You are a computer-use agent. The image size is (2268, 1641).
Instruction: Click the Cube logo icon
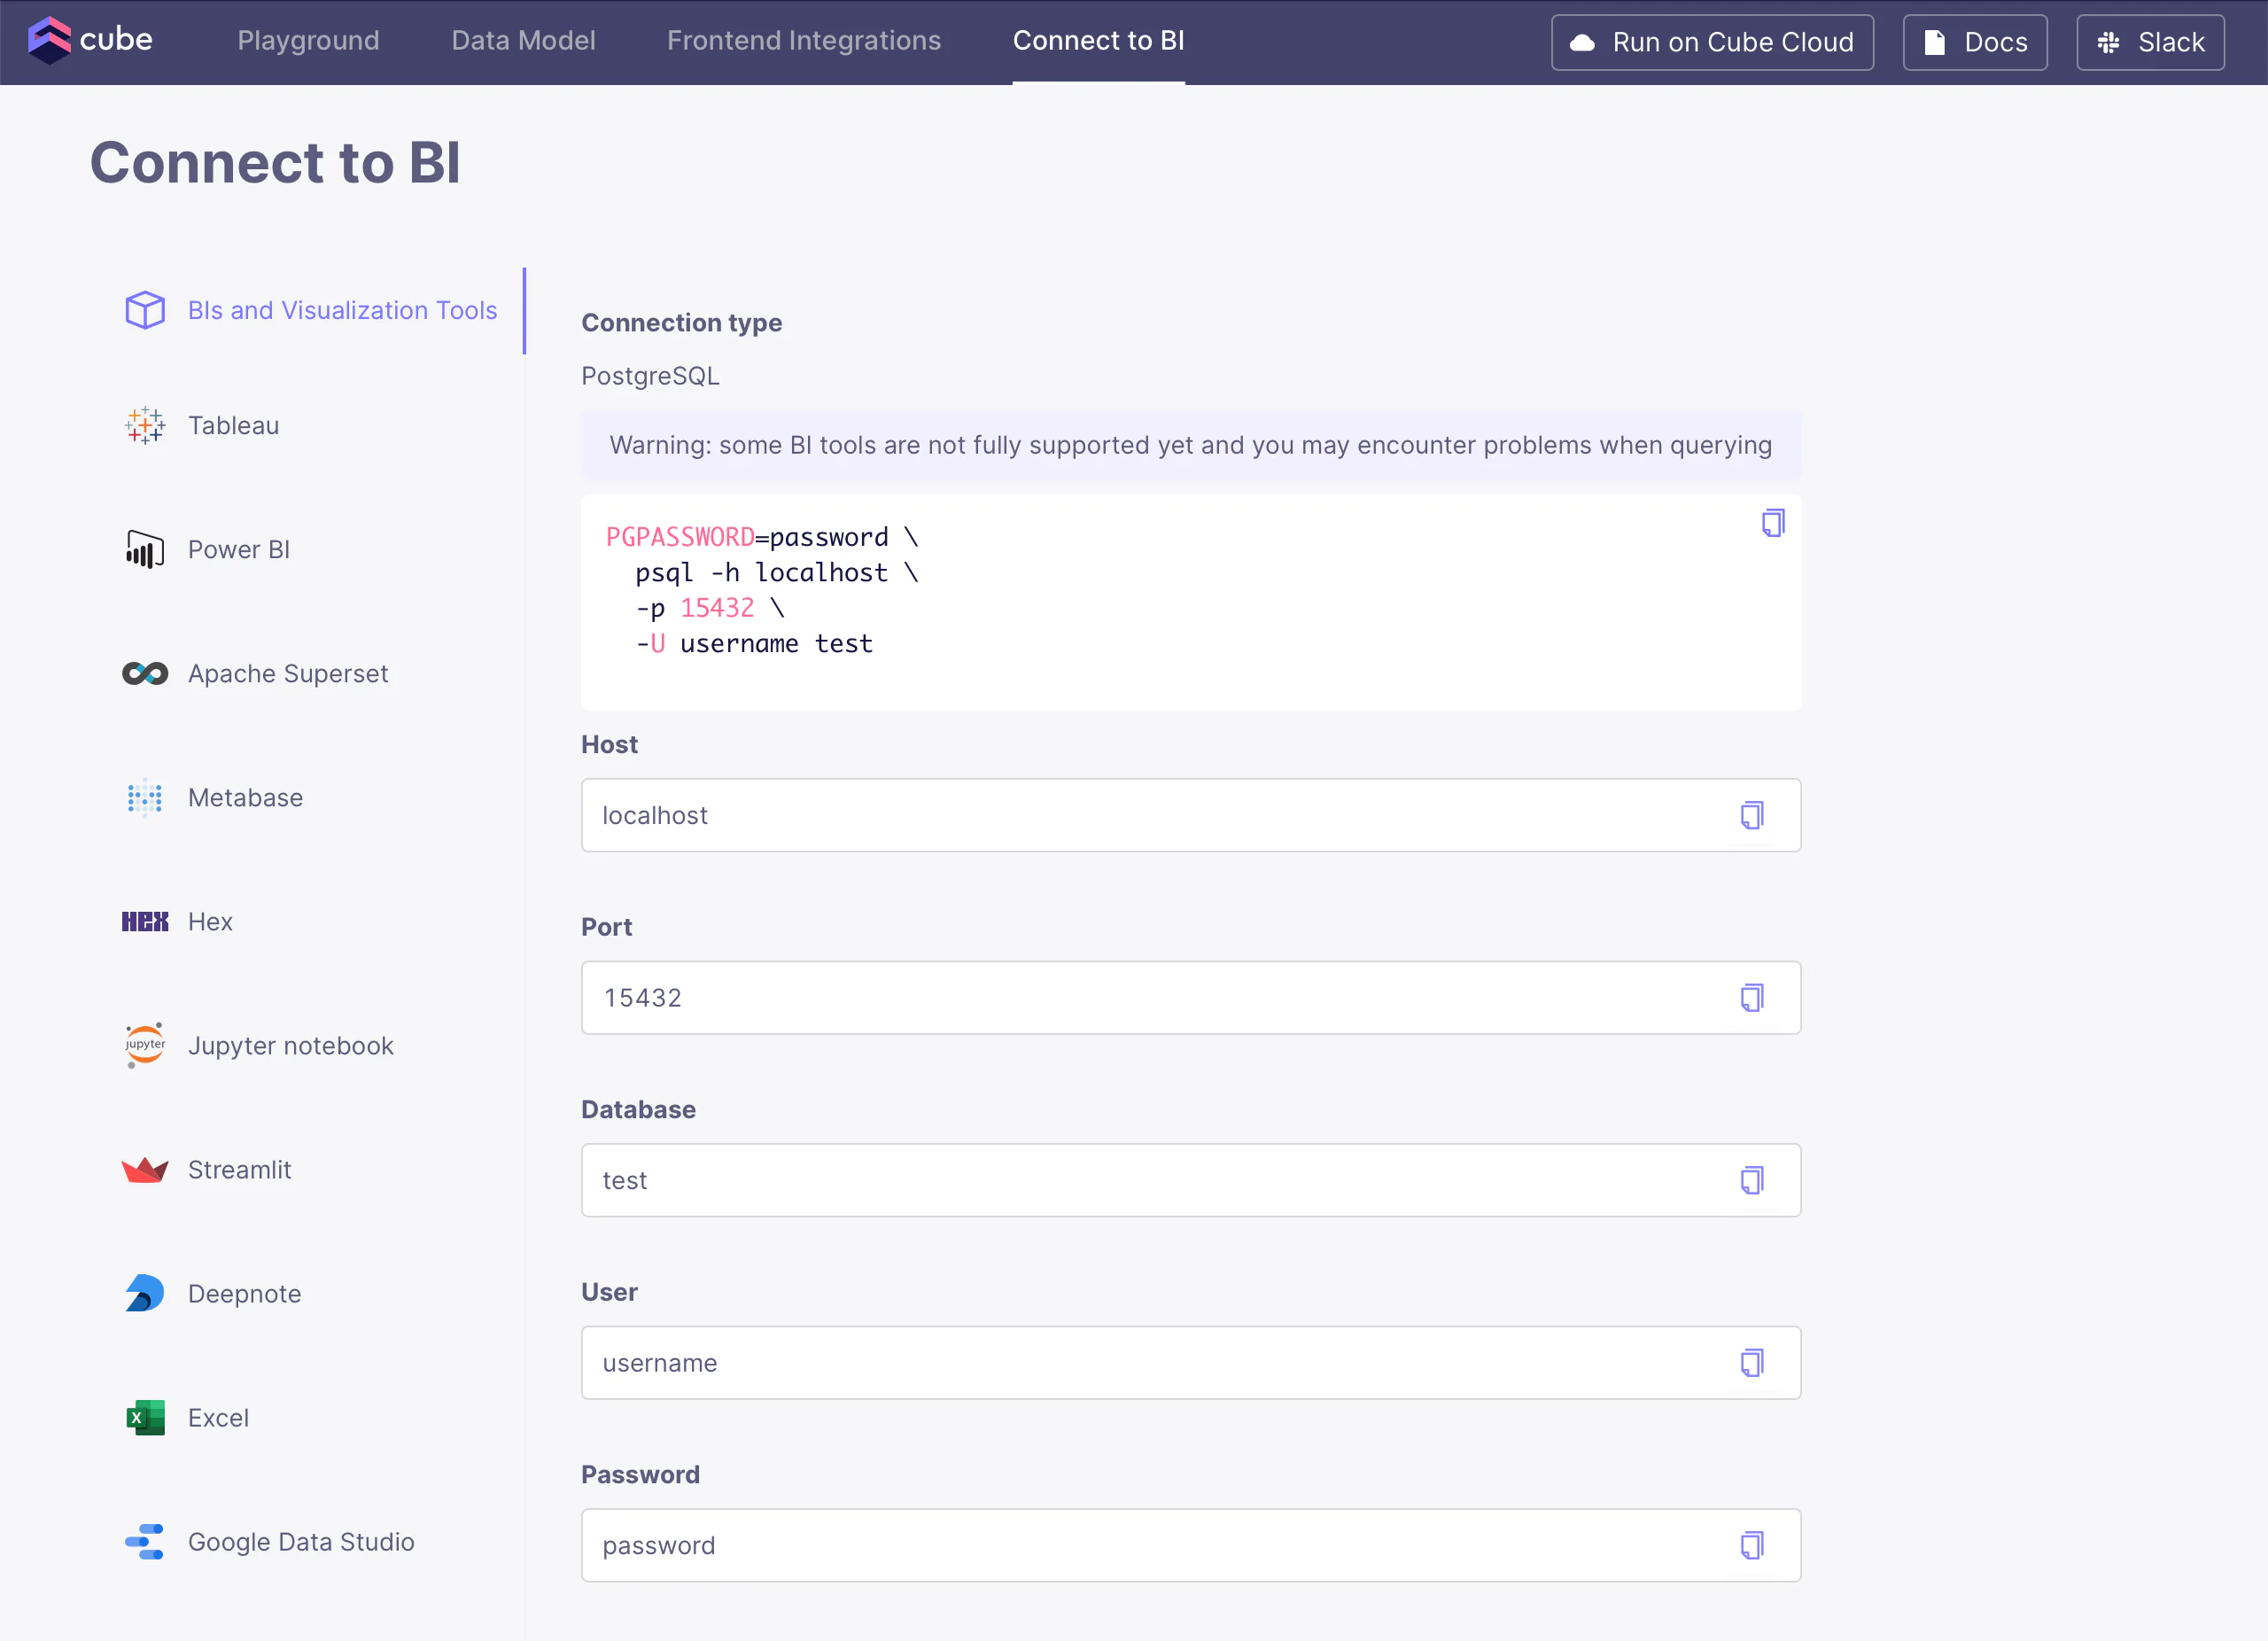point(49,40)
